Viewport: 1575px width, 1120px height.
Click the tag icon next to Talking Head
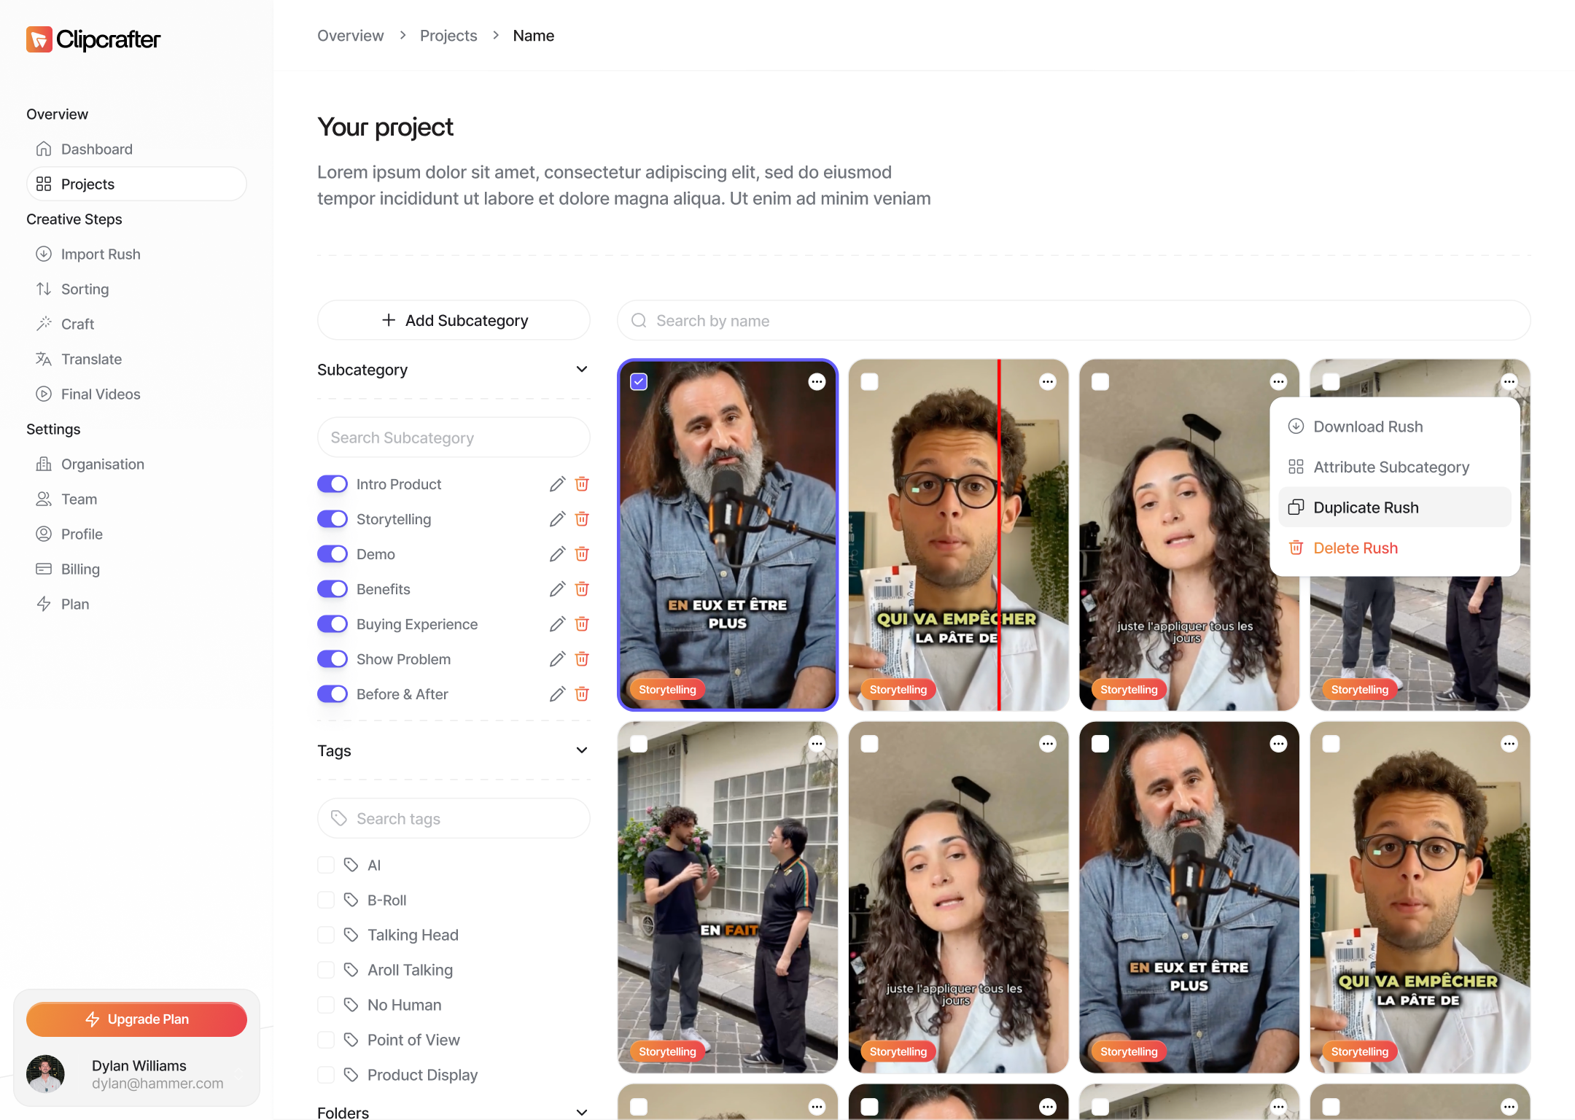351,935
